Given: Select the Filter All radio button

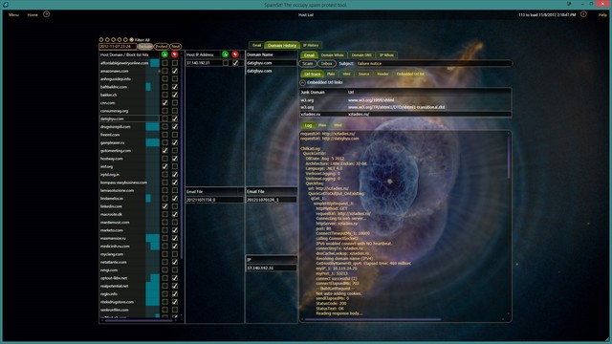Looking at the screenshot, I should coord(132,40).
